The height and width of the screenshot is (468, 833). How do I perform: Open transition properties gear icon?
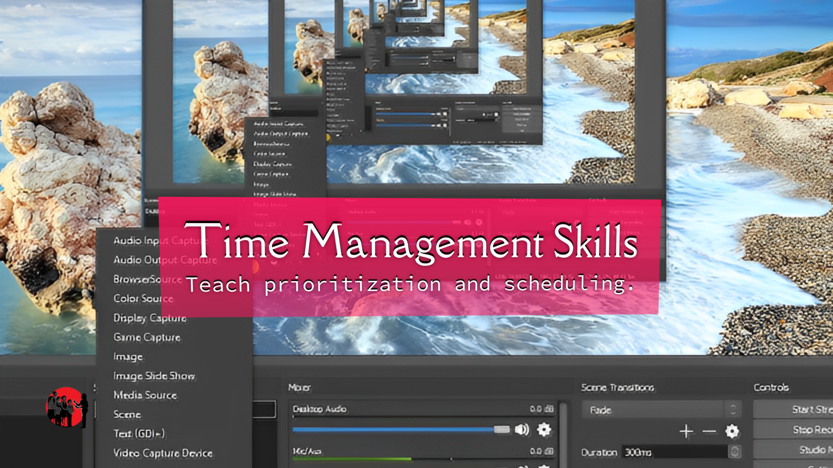click(x=732, y=431)
